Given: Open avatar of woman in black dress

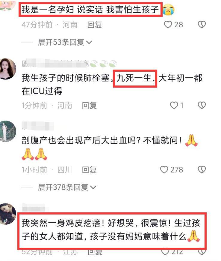Looking at the screenshot, I should (7, 69).
